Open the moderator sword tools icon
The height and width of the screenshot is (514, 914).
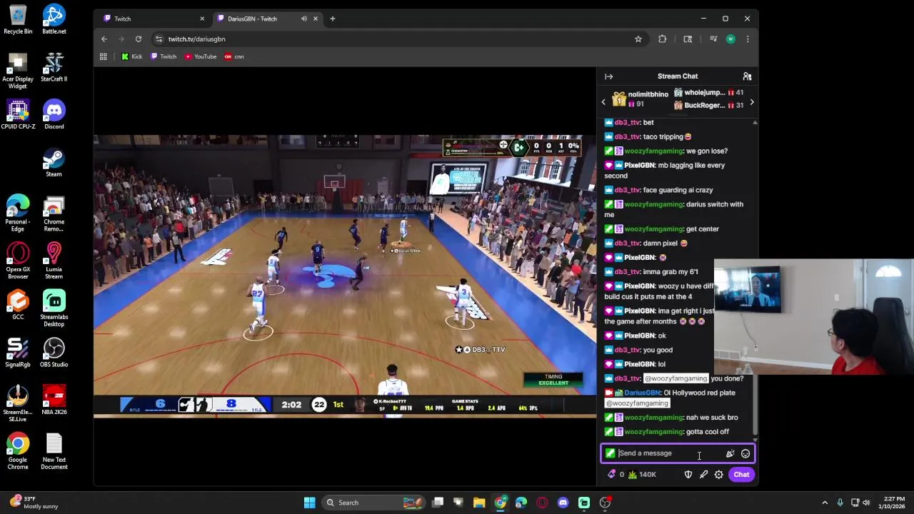click(703, 475)
